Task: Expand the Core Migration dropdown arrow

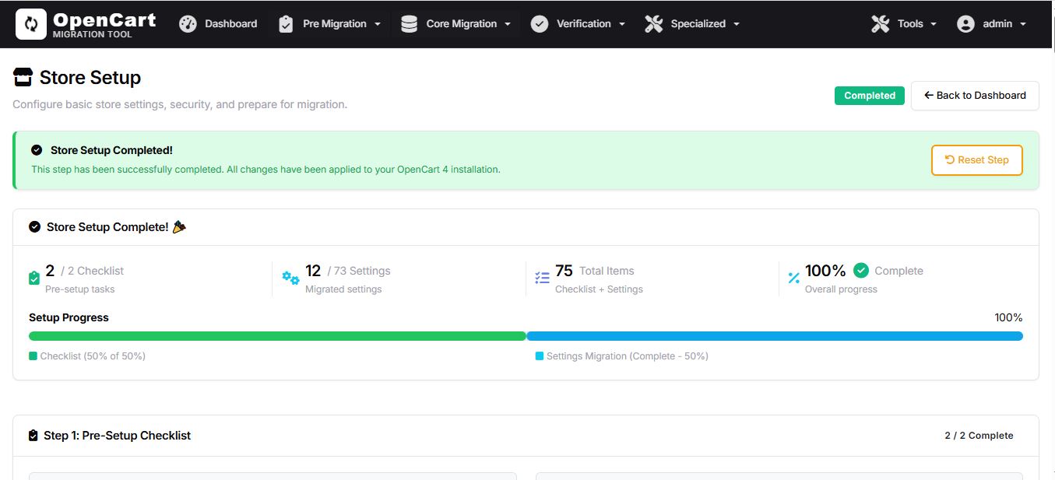Action: click(x=508, y=24)
